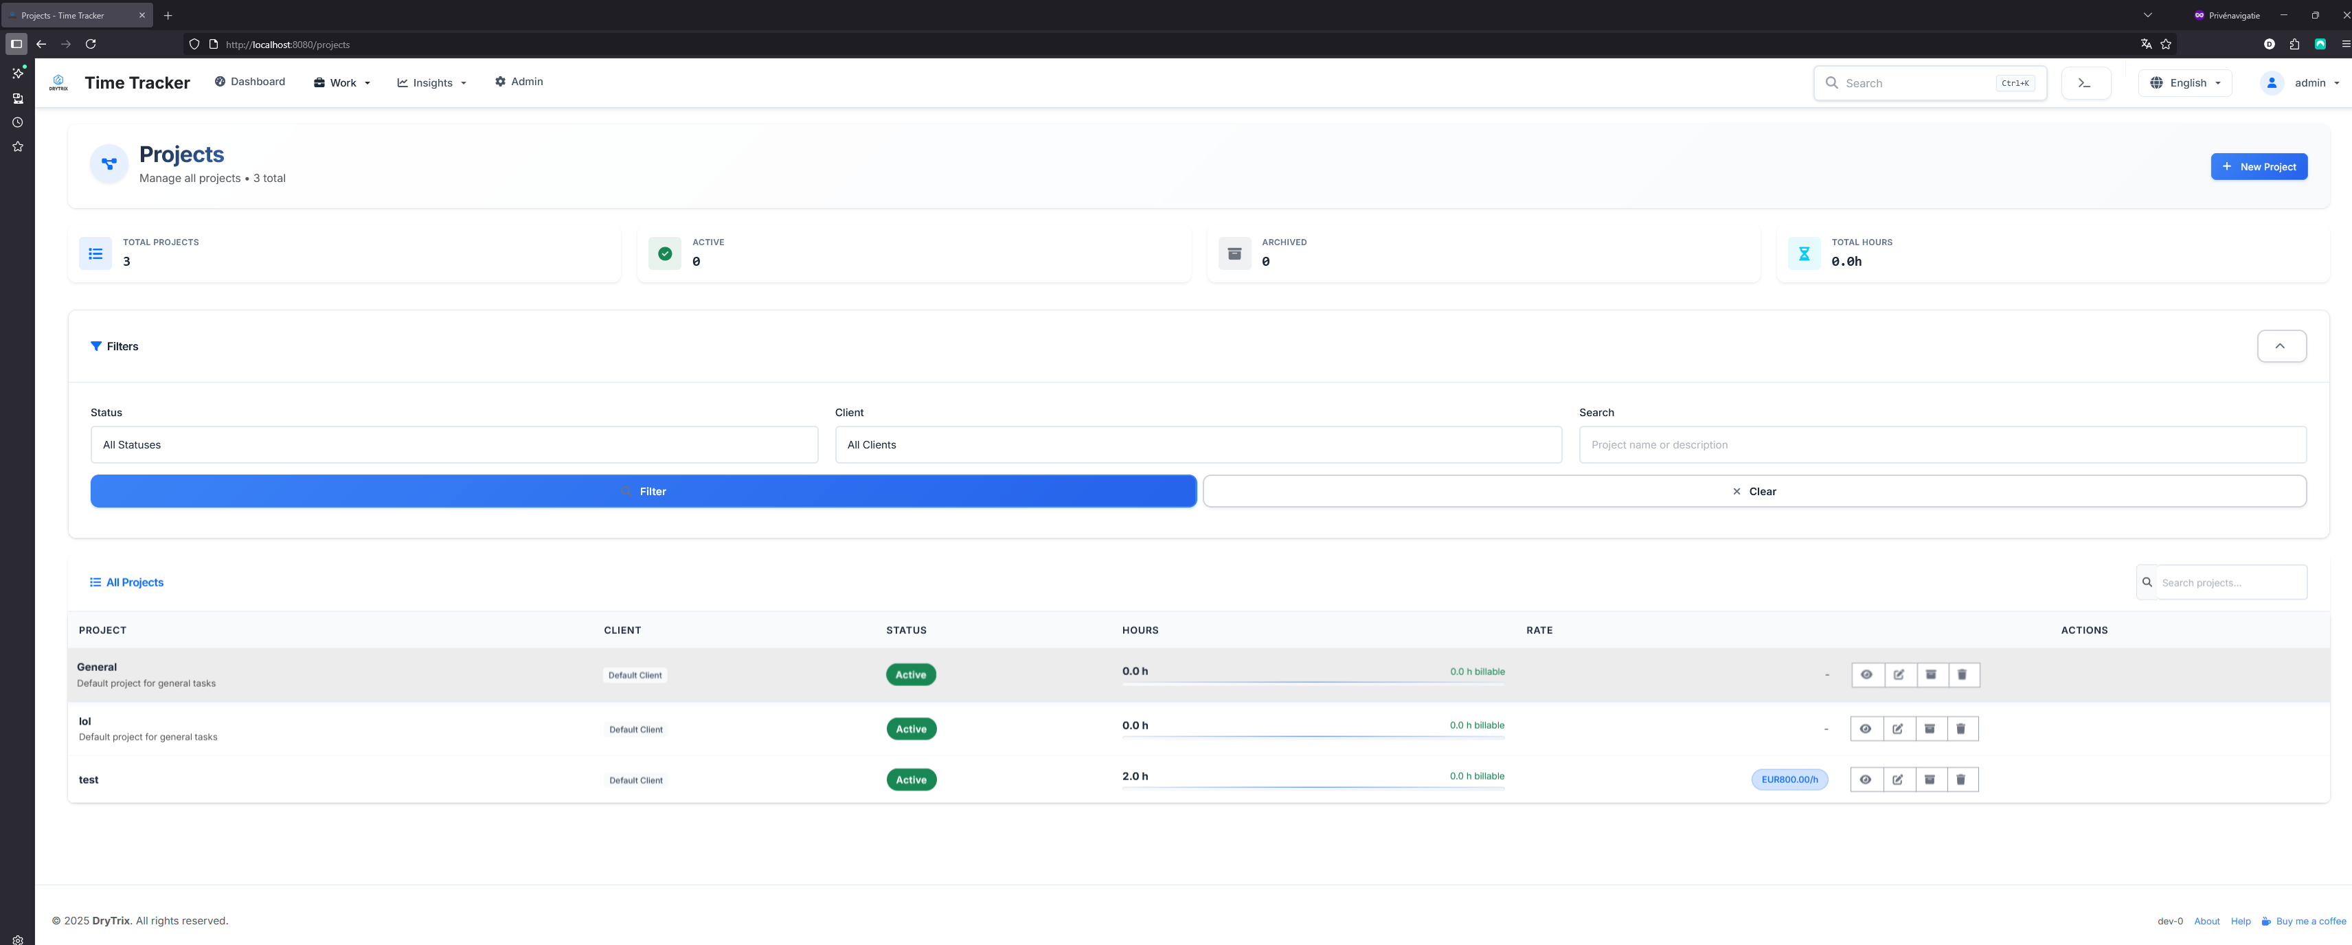Click the delete trash icon for test project

[1961, 779]
